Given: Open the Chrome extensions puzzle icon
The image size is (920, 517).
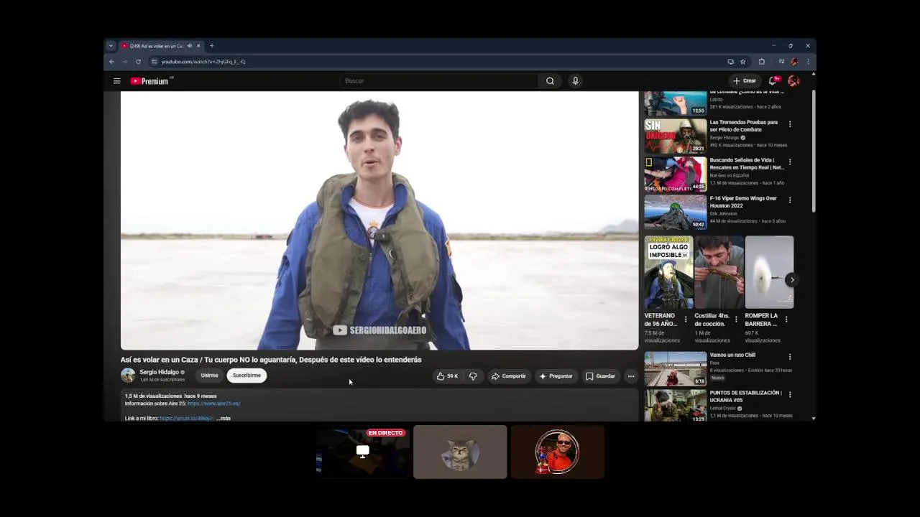Looking at the screenshot, I should (762, 62).
